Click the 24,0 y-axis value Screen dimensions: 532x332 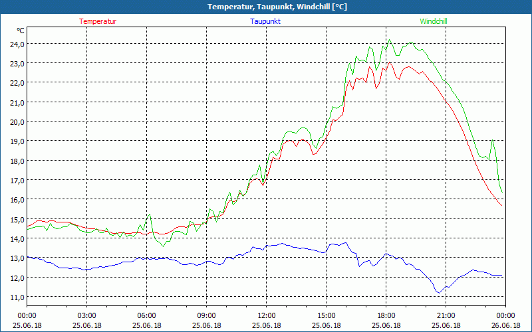point(17,44)
